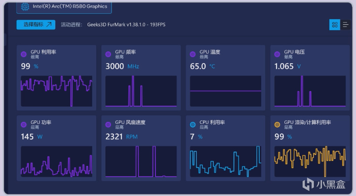Click purple dot next to GPU 电压

(277, 54)
